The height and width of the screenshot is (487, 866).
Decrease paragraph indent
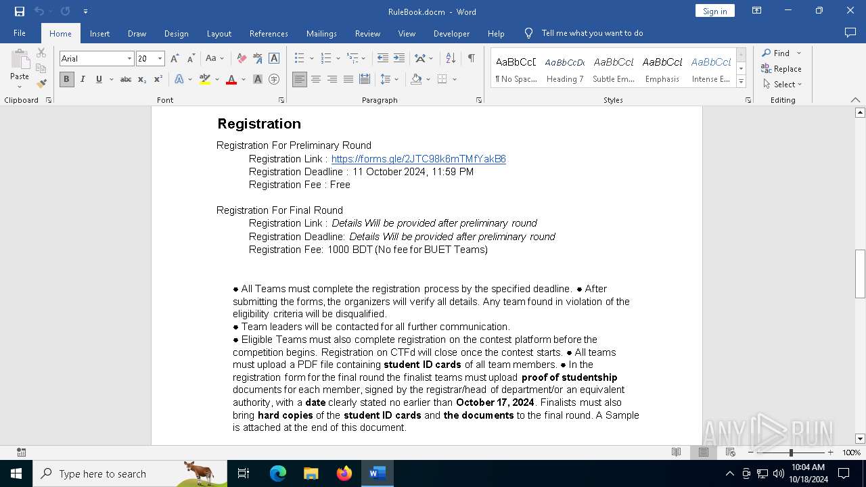(383, 59)
